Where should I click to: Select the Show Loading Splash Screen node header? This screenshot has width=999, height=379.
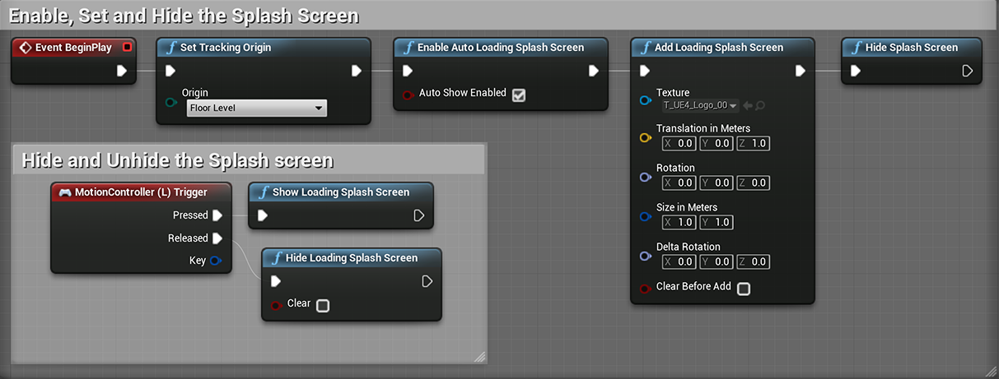coord(341,192)
